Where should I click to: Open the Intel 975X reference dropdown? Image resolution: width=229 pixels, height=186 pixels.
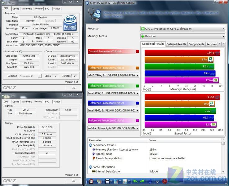(x=113, y=93)
